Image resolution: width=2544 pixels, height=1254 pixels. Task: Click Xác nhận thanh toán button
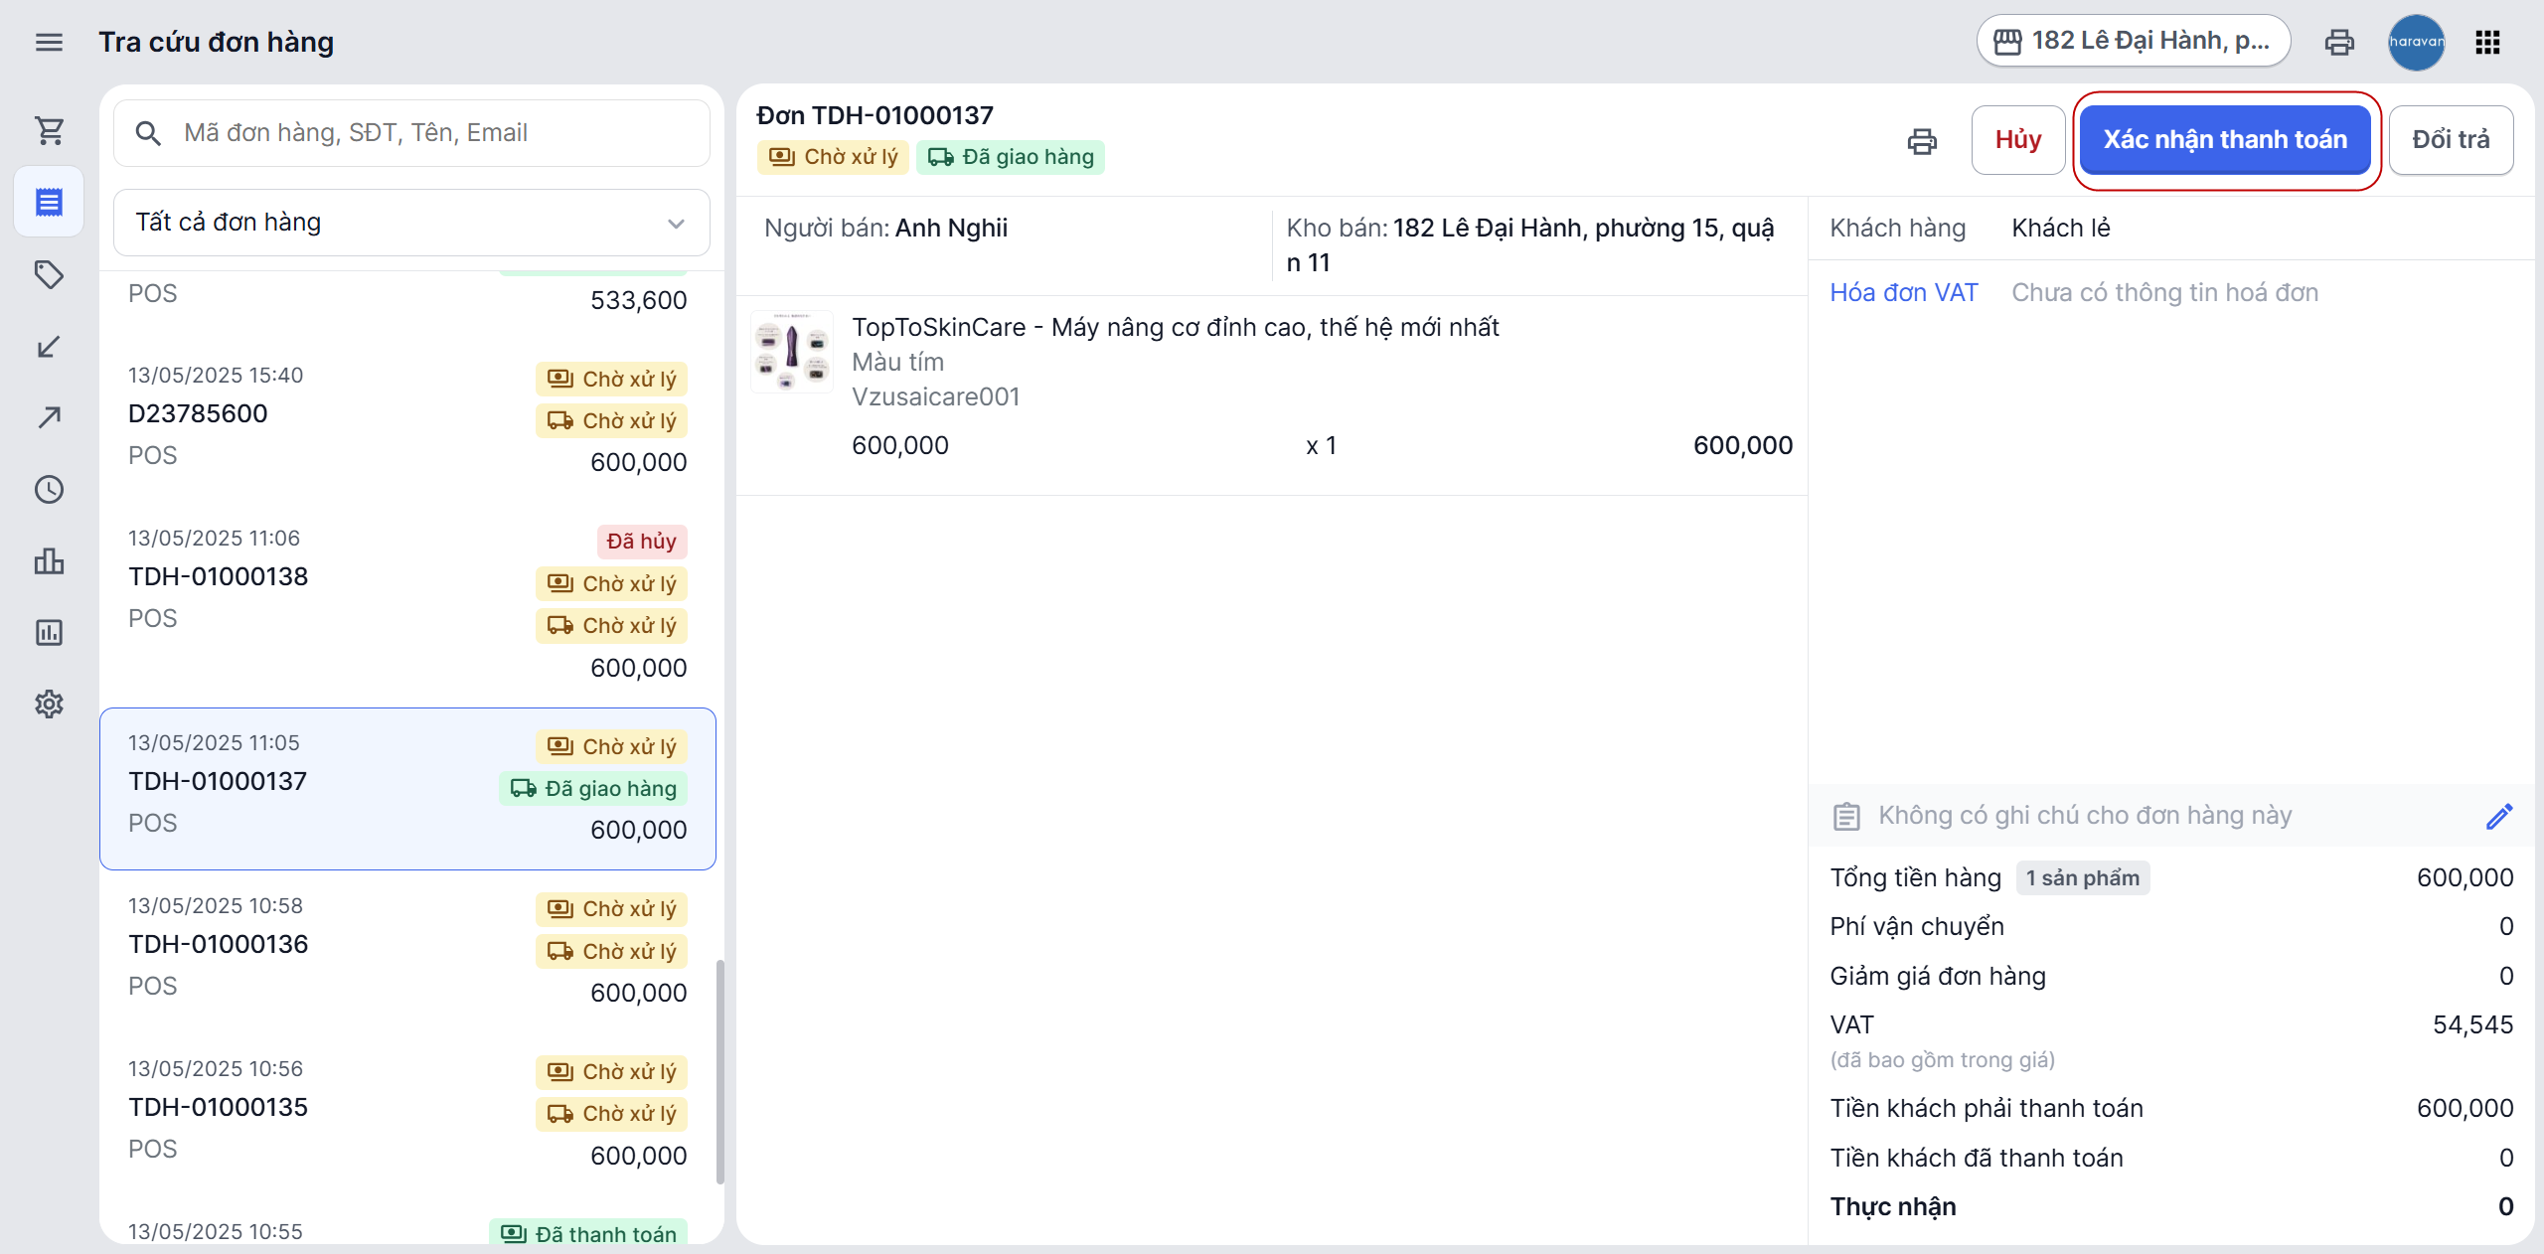2225,140
